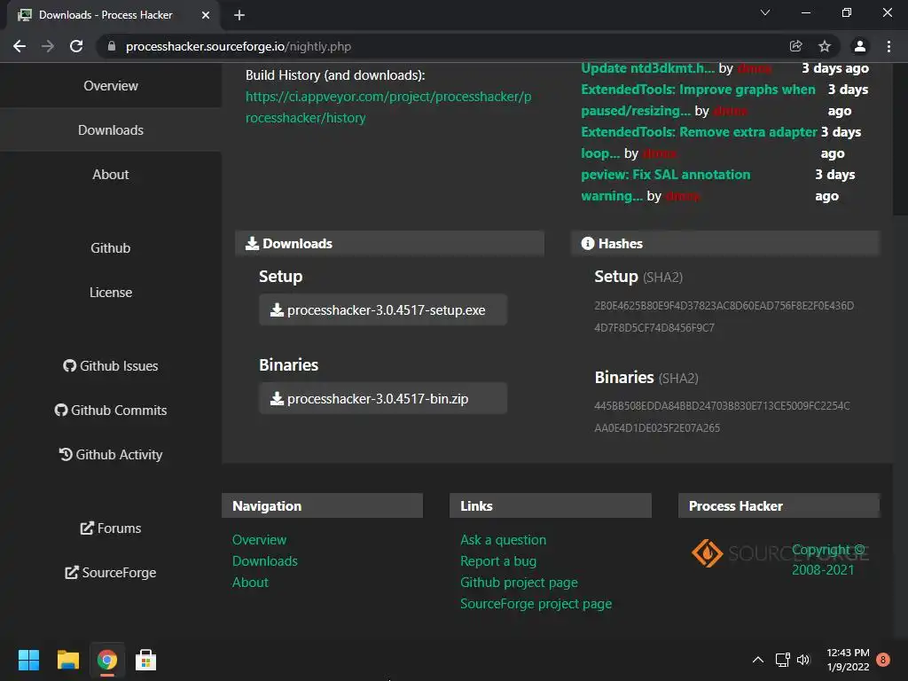
Task: Select the Setup SHA2 hash text
Action: [724, 317]
